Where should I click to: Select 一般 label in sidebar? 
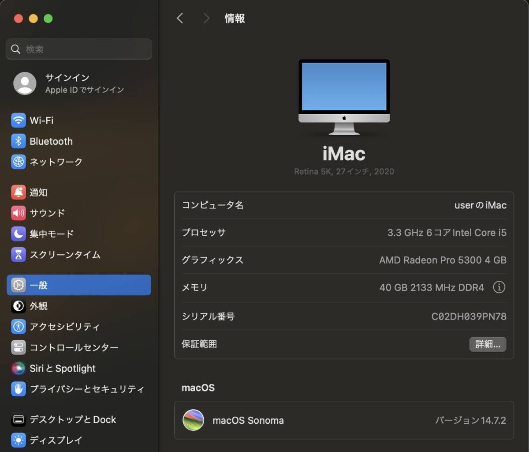click(x=38, y=285)
